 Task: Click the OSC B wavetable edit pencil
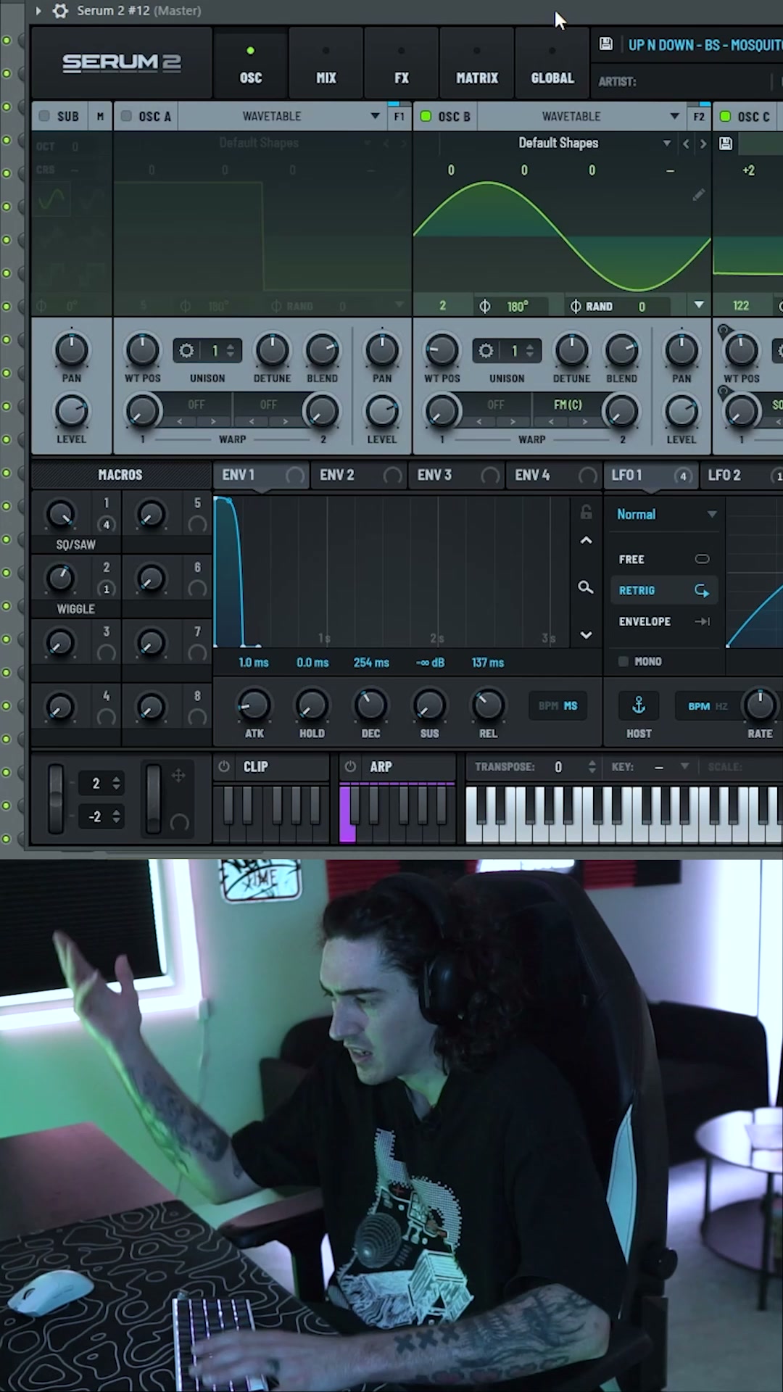tap(698, 194)
